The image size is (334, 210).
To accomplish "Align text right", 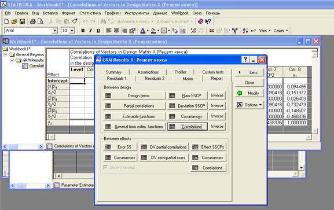I will pyautogui.click(x=124, y=31).
